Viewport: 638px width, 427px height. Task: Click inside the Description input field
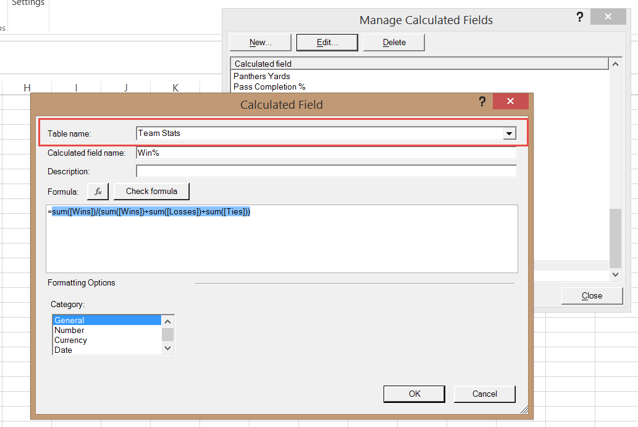coord(326,171)
